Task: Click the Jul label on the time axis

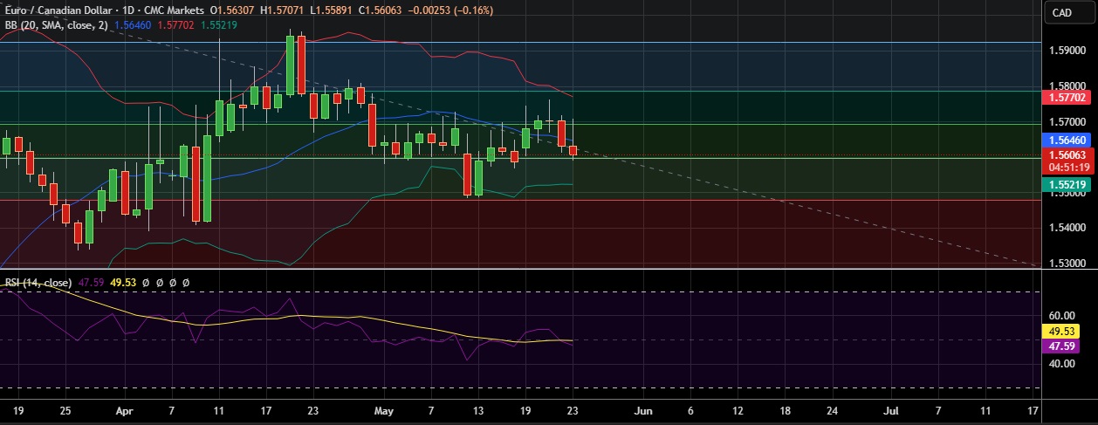Action: (892, 409)
